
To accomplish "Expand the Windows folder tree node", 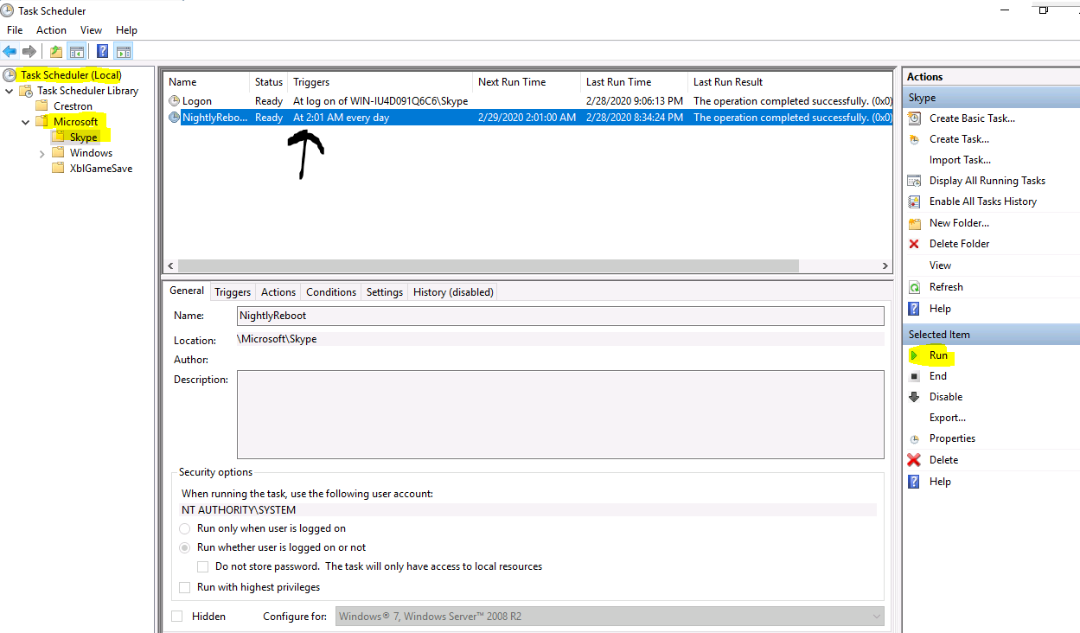I will pos(42,153).
